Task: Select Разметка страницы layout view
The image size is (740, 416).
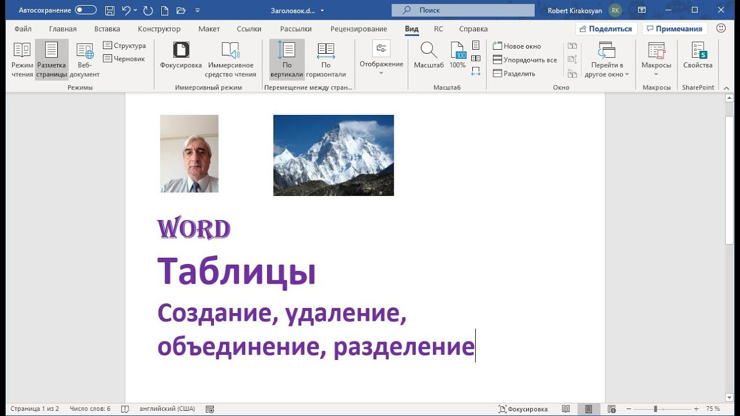Action: 51,60
